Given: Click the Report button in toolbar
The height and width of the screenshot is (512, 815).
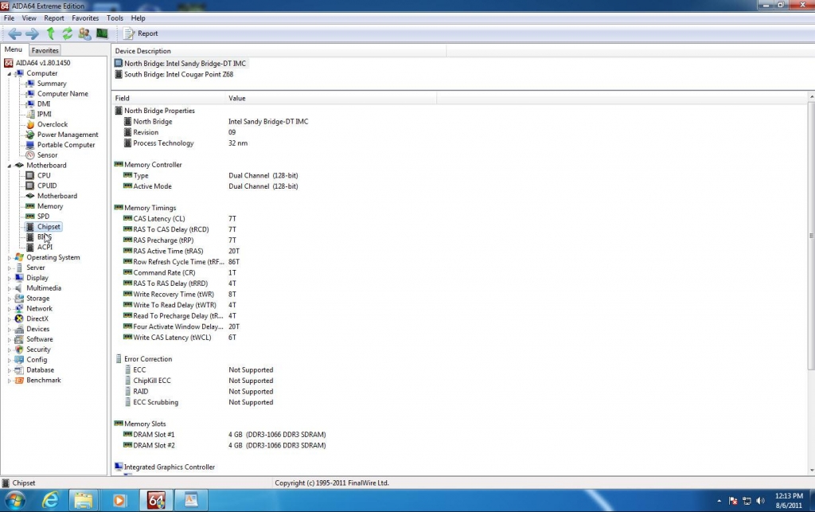Looking at the screenshot, I should click(142, 33).
